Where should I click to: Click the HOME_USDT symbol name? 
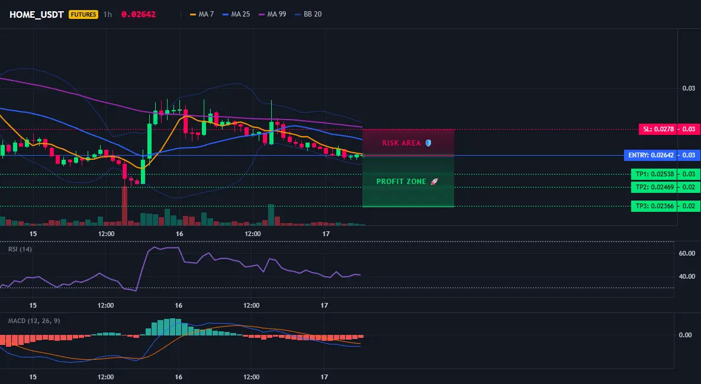[37, 14]
